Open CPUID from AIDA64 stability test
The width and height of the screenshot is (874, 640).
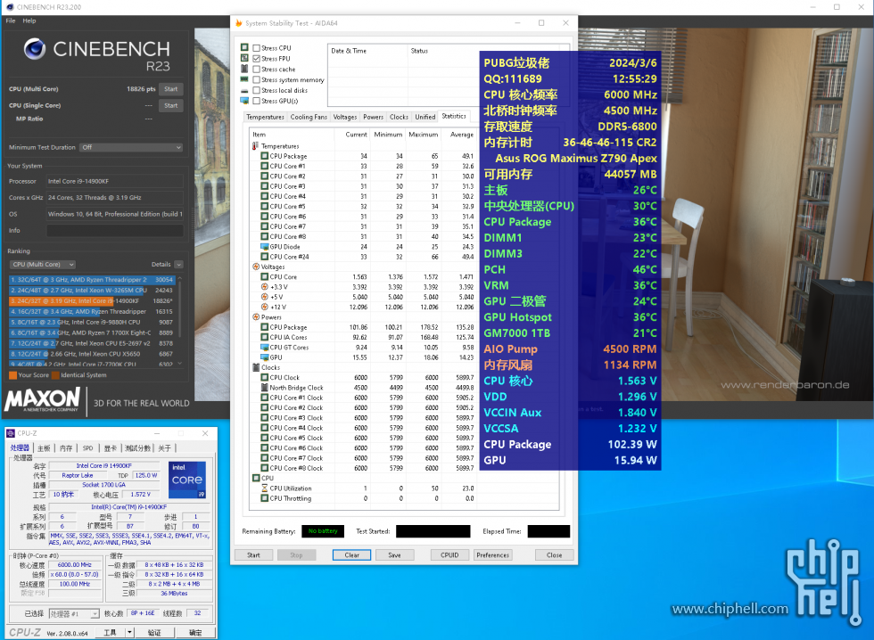pyautogui.click(x=449, y=554)
